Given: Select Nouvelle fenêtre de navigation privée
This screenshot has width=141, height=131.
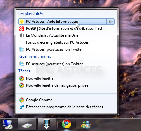Looking at the screenshot, I should click(66, 85).
